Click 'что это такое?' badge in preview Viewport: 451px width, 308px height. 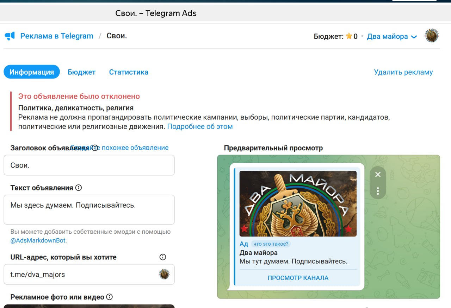click(271, 244)
